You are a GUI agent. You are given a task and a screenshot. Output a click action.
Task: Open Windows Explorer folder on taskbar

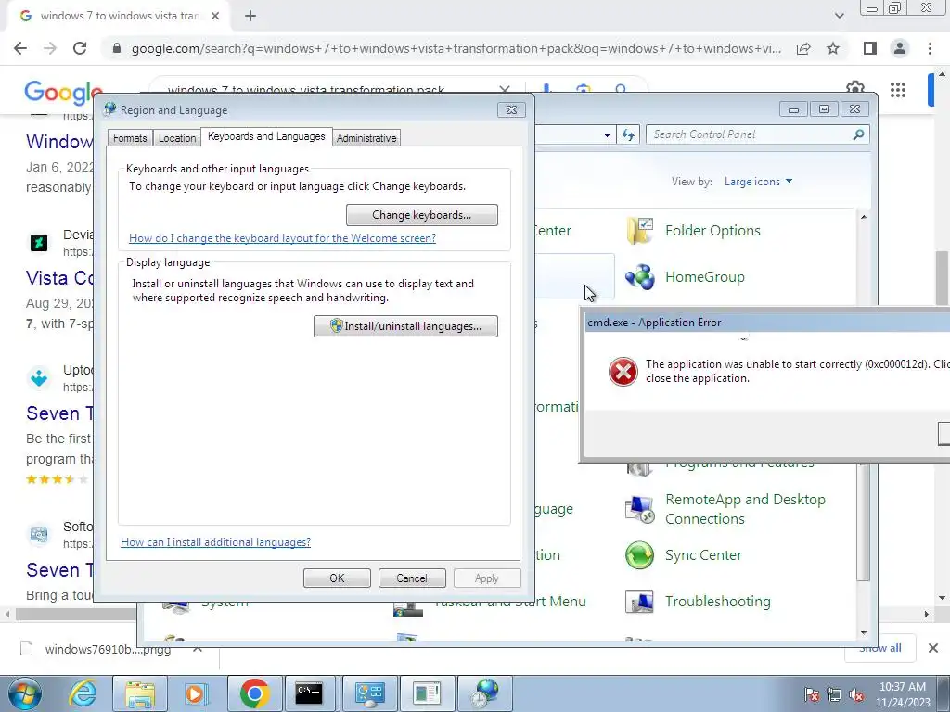click(140, 693)
